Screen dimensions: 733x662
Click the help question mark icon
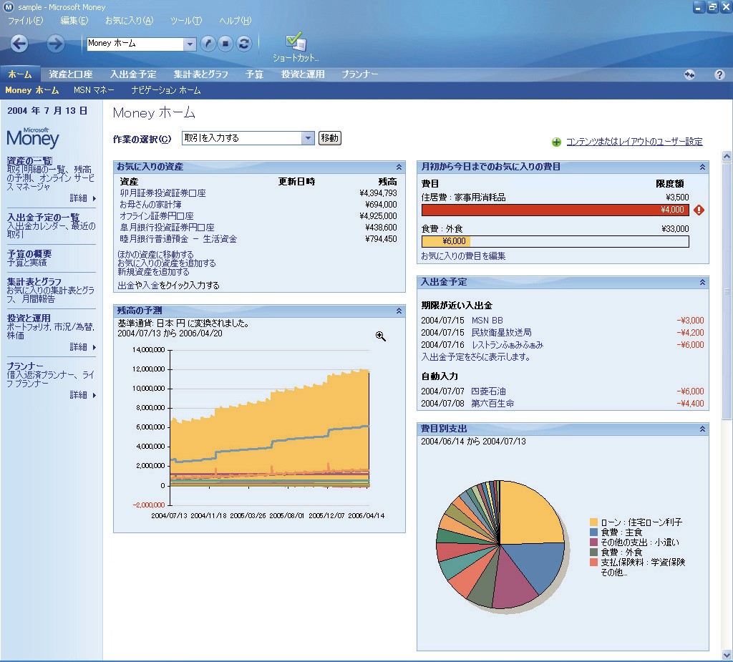tap(719, 75)
